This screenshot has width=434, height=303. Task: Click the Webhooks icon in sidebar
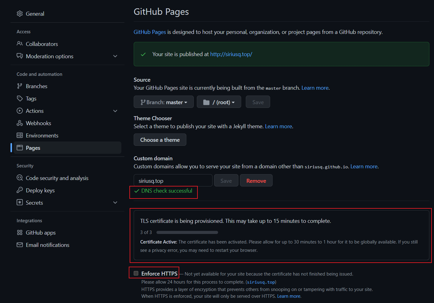point(20,123)
